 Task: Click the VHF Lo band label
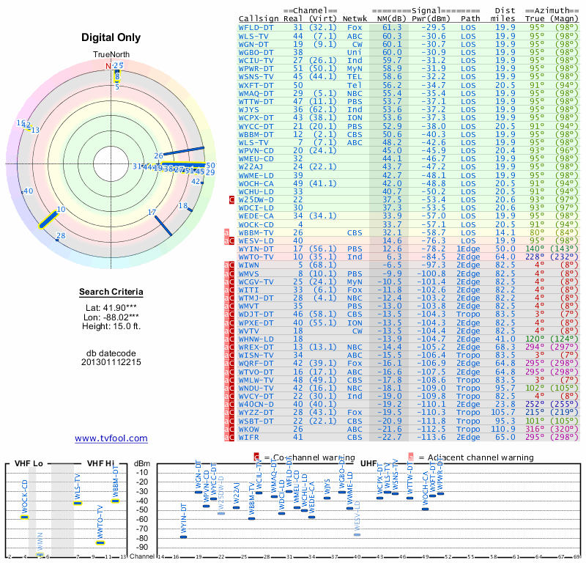[x=29, y=463]
